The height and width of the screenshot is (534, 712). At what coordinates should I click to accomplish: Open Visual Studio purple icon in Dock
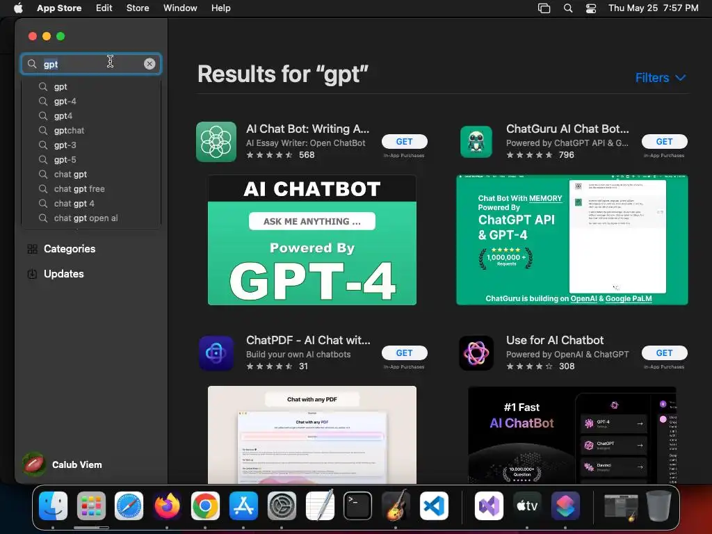pos(489,506)
